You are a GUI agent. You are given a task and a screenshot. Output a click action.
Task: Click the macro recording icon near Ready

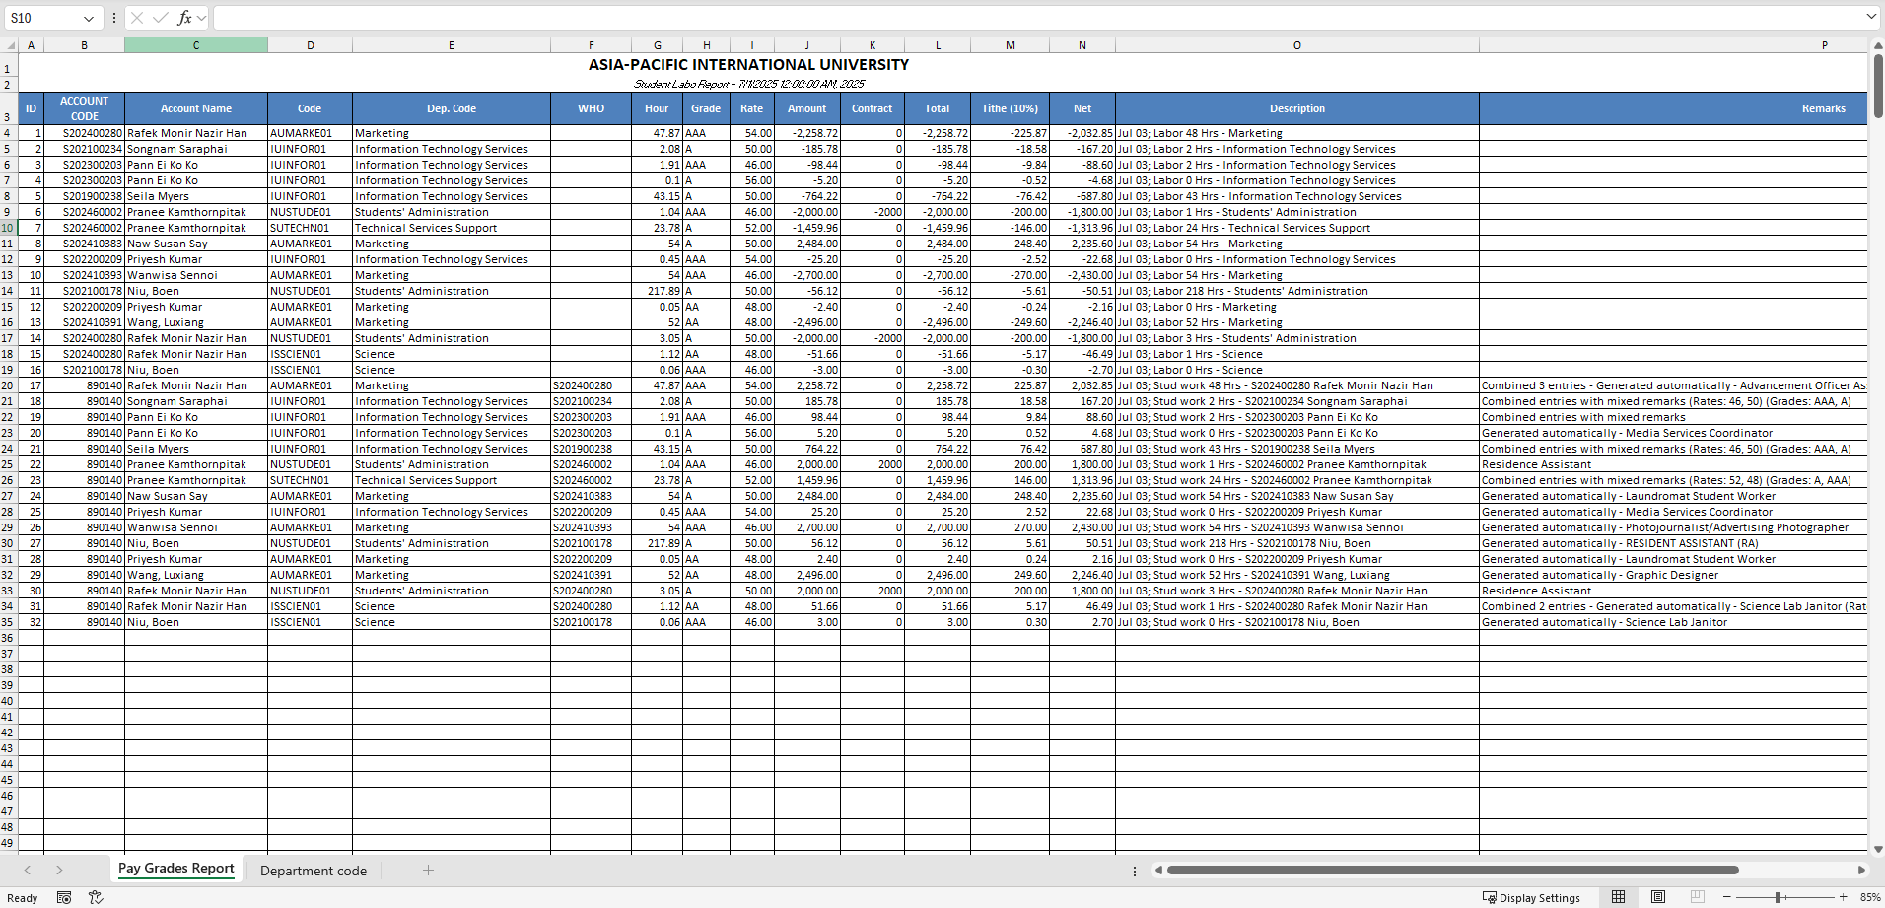coord(64,898)
